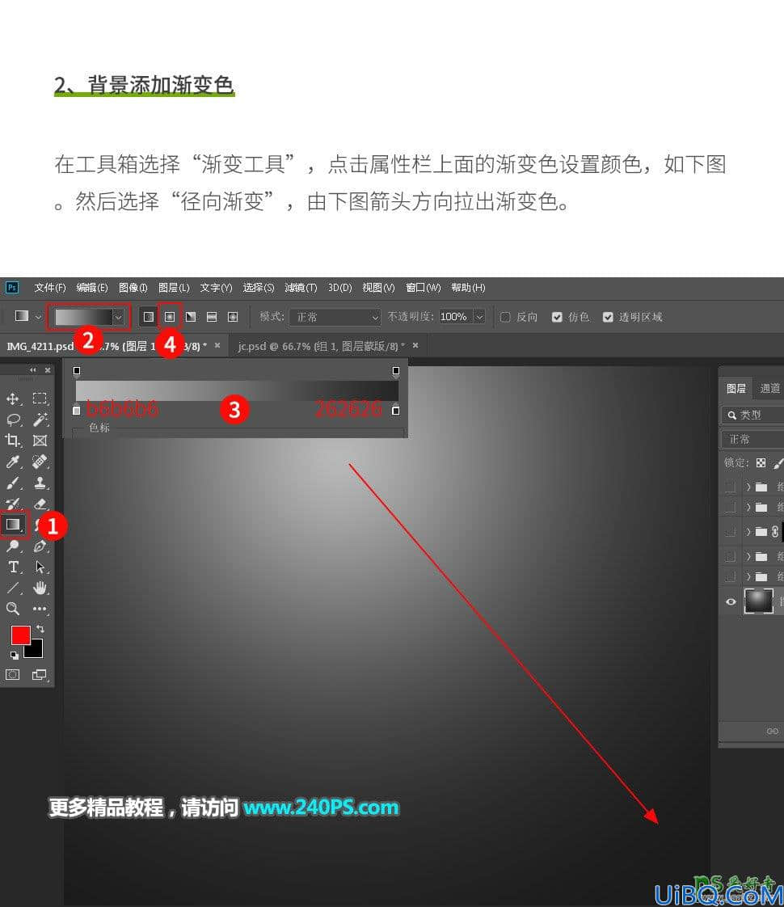Viewport: 784px width, 907px height.
Task: Uncheck the 仿色 (Dither) checkbox
Action: pos(557,317)
